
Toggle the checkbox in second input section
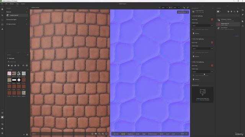pyautogui.click(x=193, y=53)
